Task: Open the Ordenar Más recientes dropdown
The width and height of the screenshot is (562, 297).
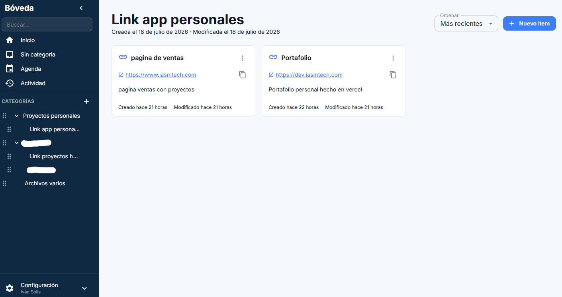Action: [x=466, y=23]
